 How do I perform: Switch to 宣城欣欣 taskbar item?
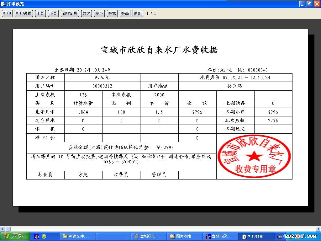[149, 236]
